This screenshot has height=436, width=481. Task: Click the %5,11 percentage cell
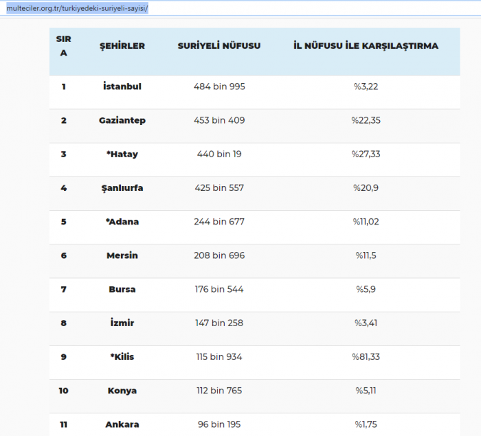click(x=366, y=390)
